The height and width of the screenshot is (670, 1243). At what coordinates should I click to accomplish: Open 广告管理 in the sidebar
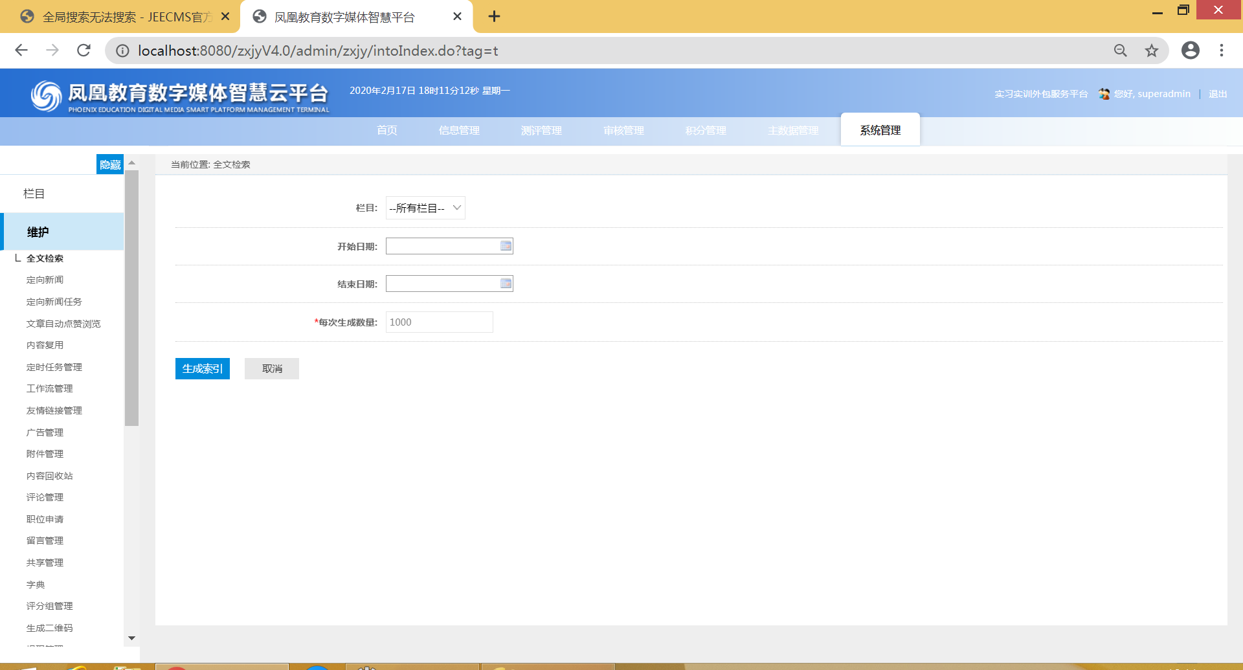tap(45, 432)
